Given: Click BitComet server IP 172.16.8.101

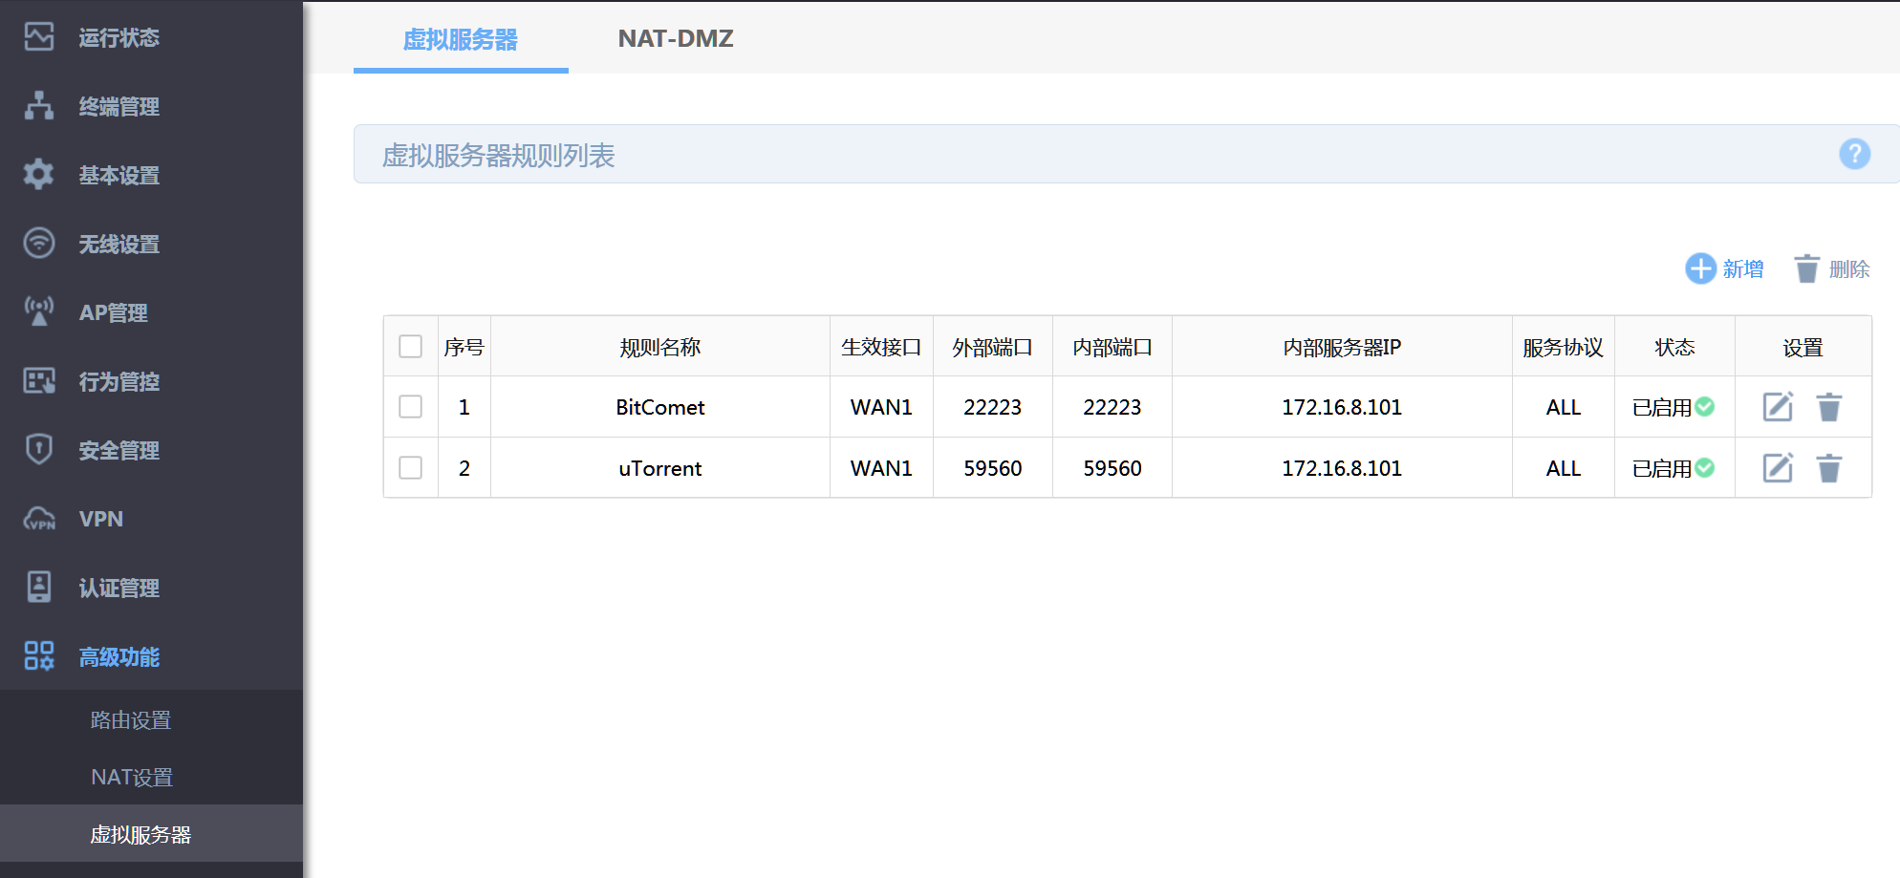Looking at the screenshot, I should [1342, 407].
